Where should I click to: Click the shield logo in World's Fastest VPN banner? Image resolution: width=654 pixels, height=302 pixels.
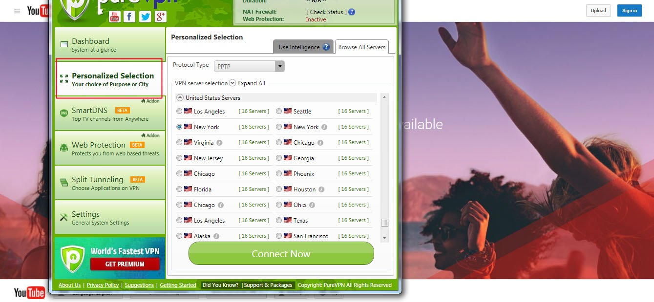pos(72,258)
